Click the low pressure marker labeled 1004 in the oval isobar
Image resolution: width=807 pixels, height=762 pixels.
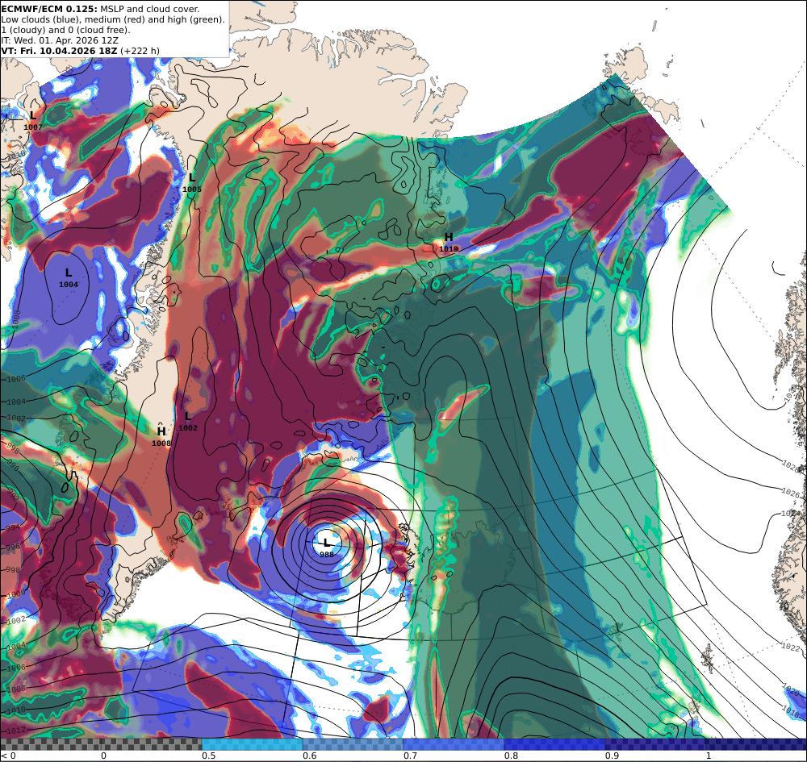click(69, 277)
